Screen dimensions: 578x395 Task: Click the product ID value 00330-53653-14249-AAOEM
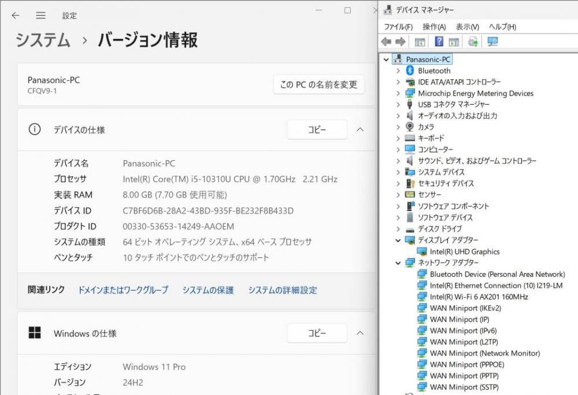pos(179,226)
